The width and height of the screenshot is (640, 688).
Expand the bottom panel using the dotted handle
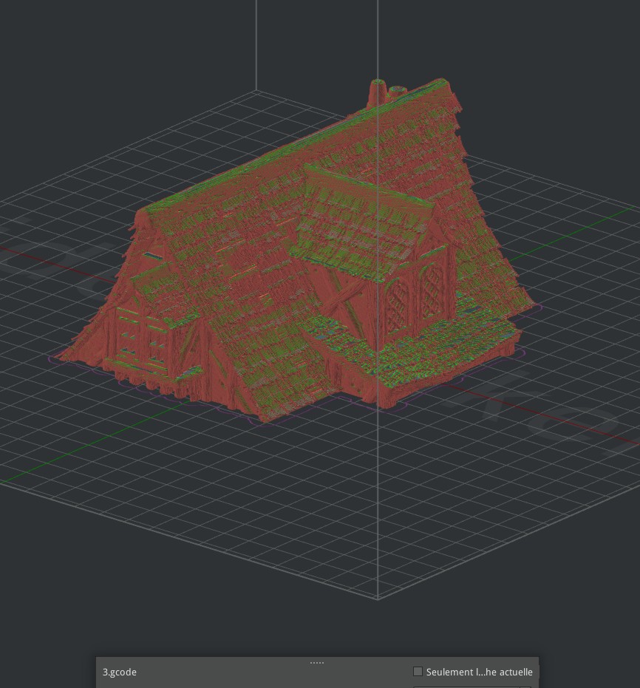click(x=316, y=661)
